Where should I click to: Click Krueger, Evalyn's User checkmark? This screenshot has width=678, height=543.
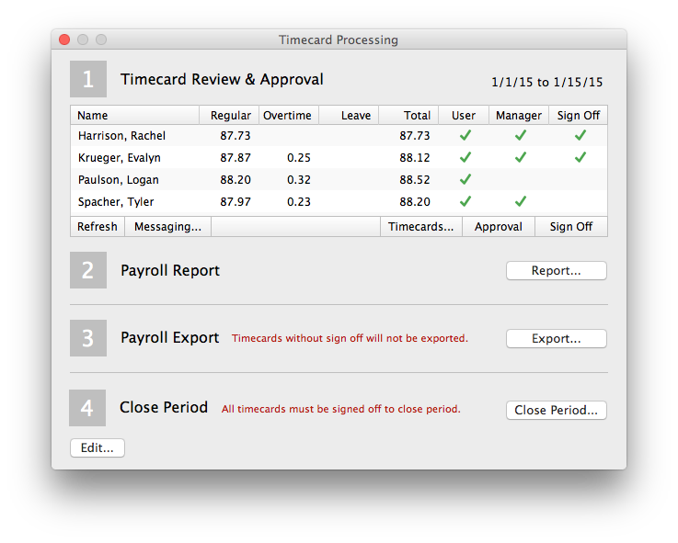coord(465,157)
